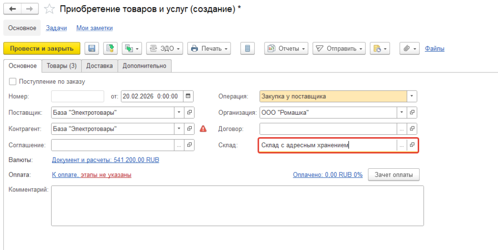The height and width of the screenshot is (250, 498).
Task: Expand the Организация dropdown arrow
Action: pyautogui.click(x=402, y=112)
